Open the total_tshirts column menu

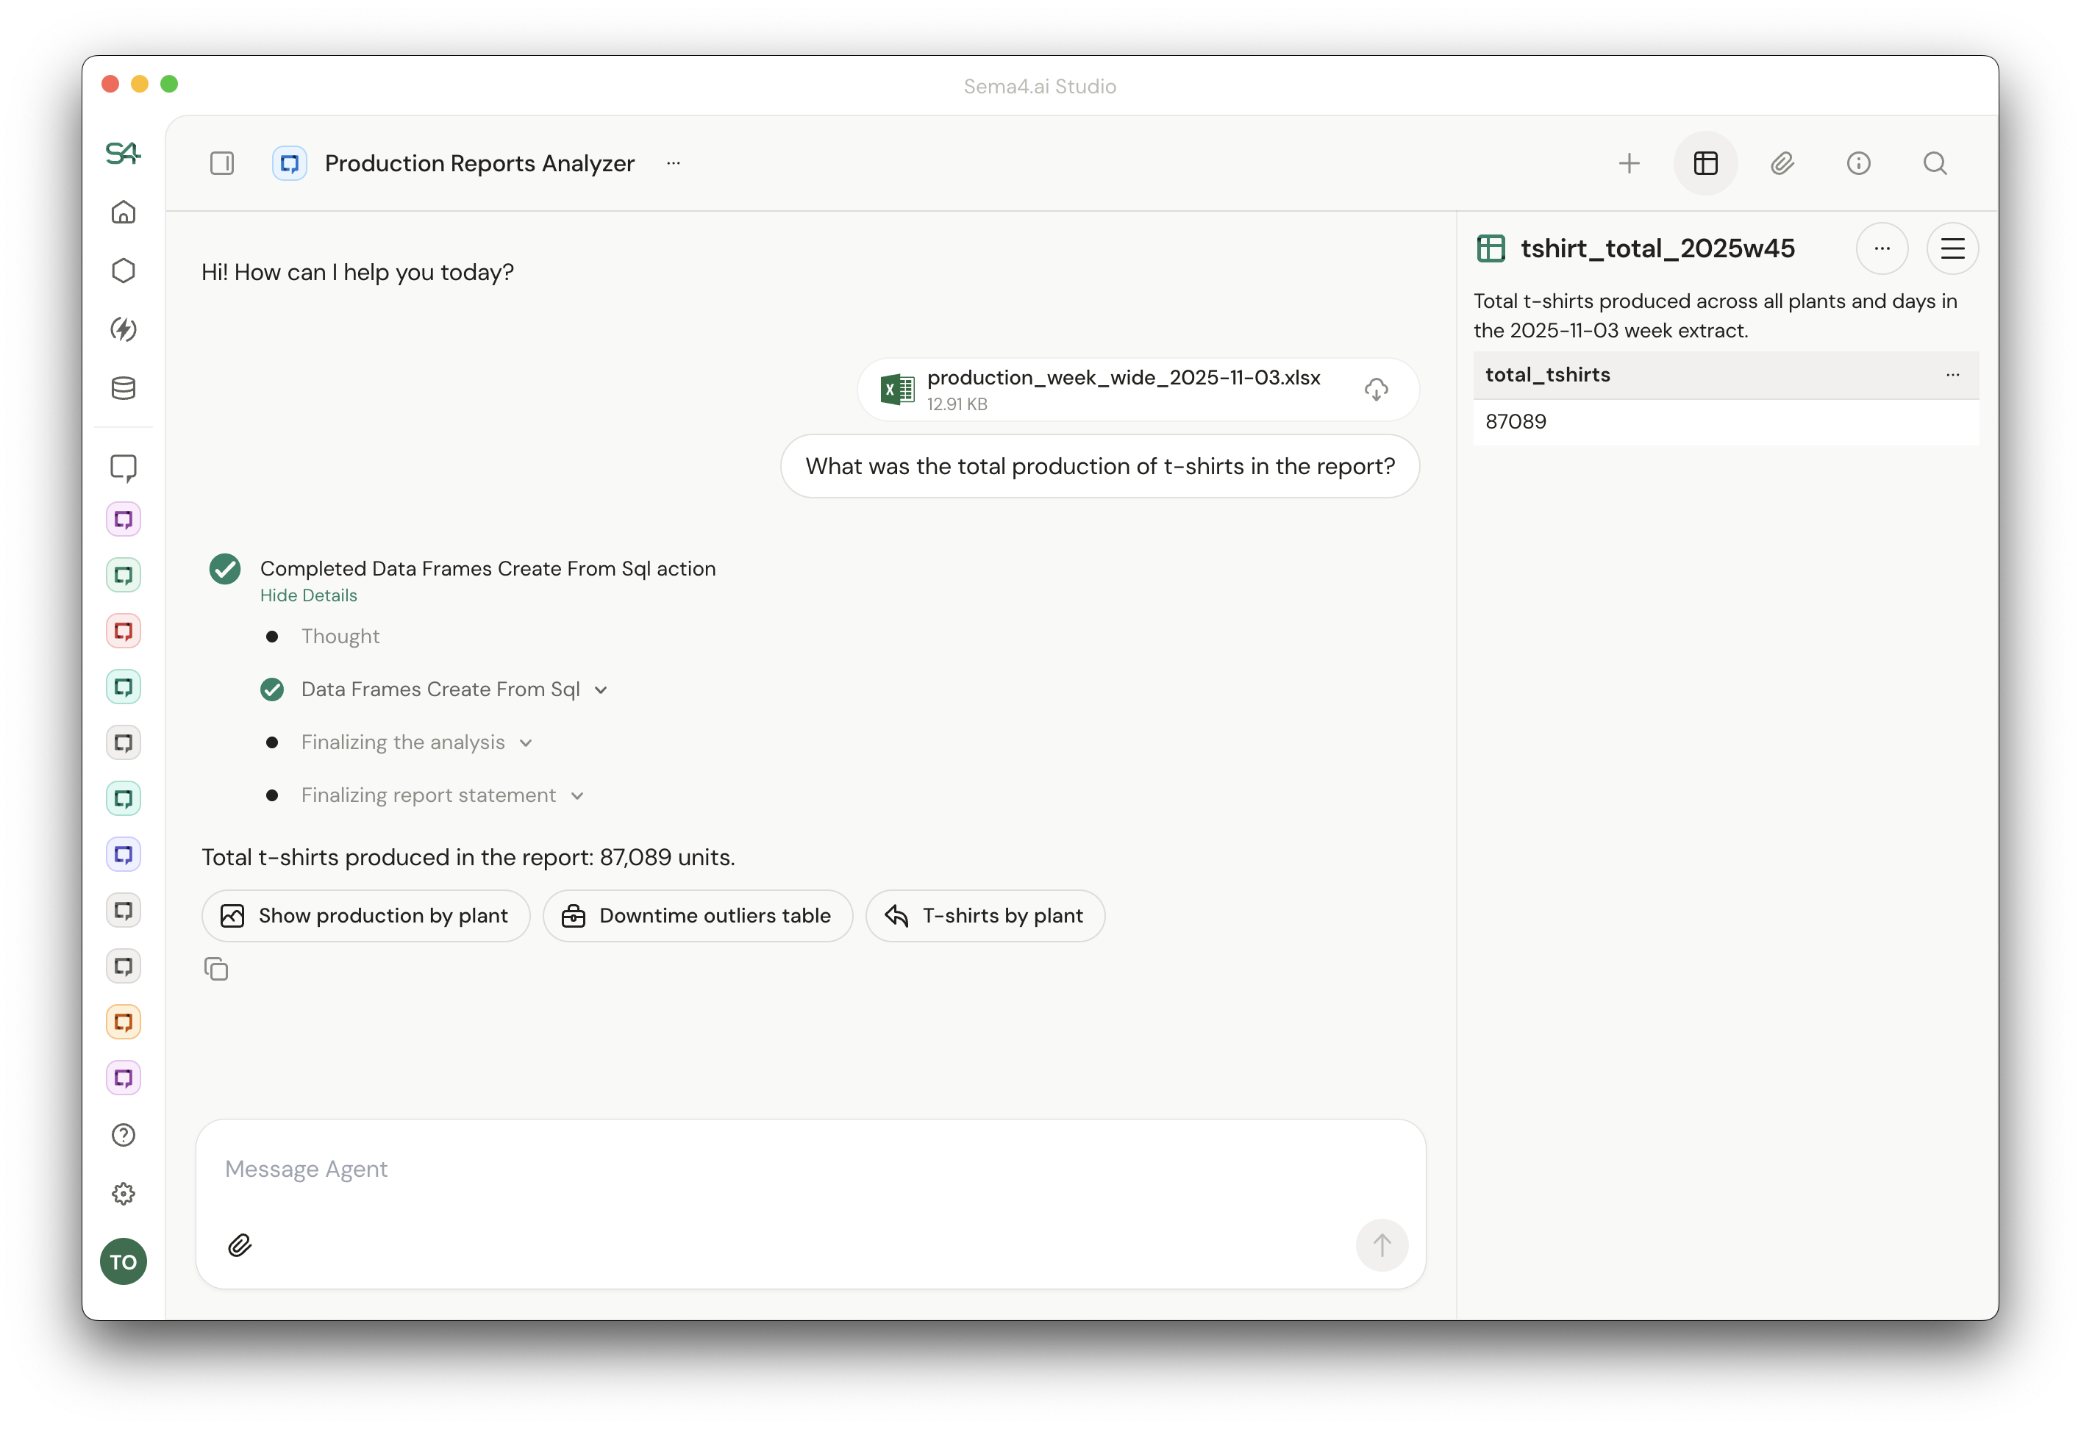click(x=1952, y=374)
